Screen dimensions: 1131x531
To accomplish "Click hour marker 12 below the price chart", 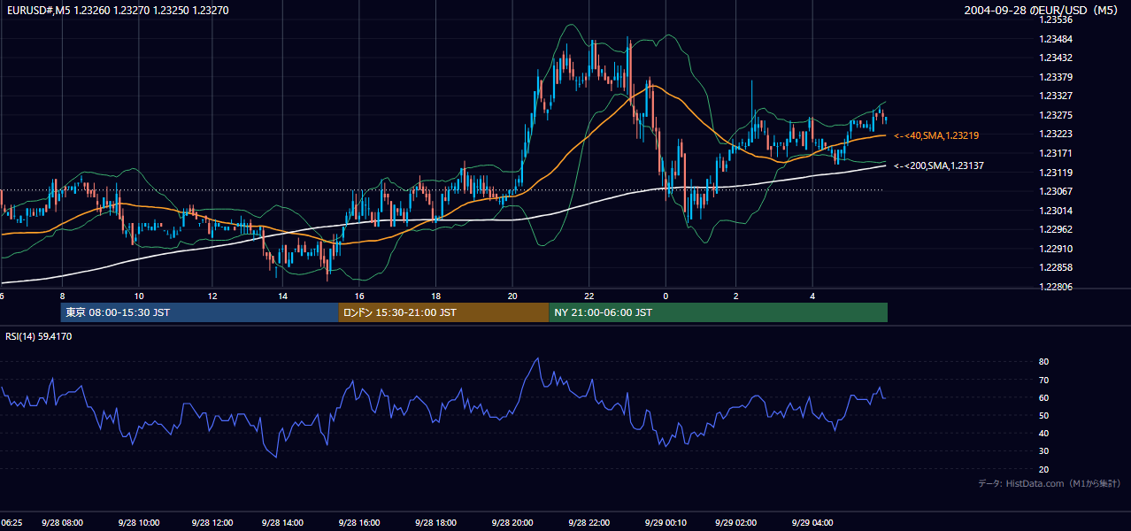I will [x=212, y=296].
